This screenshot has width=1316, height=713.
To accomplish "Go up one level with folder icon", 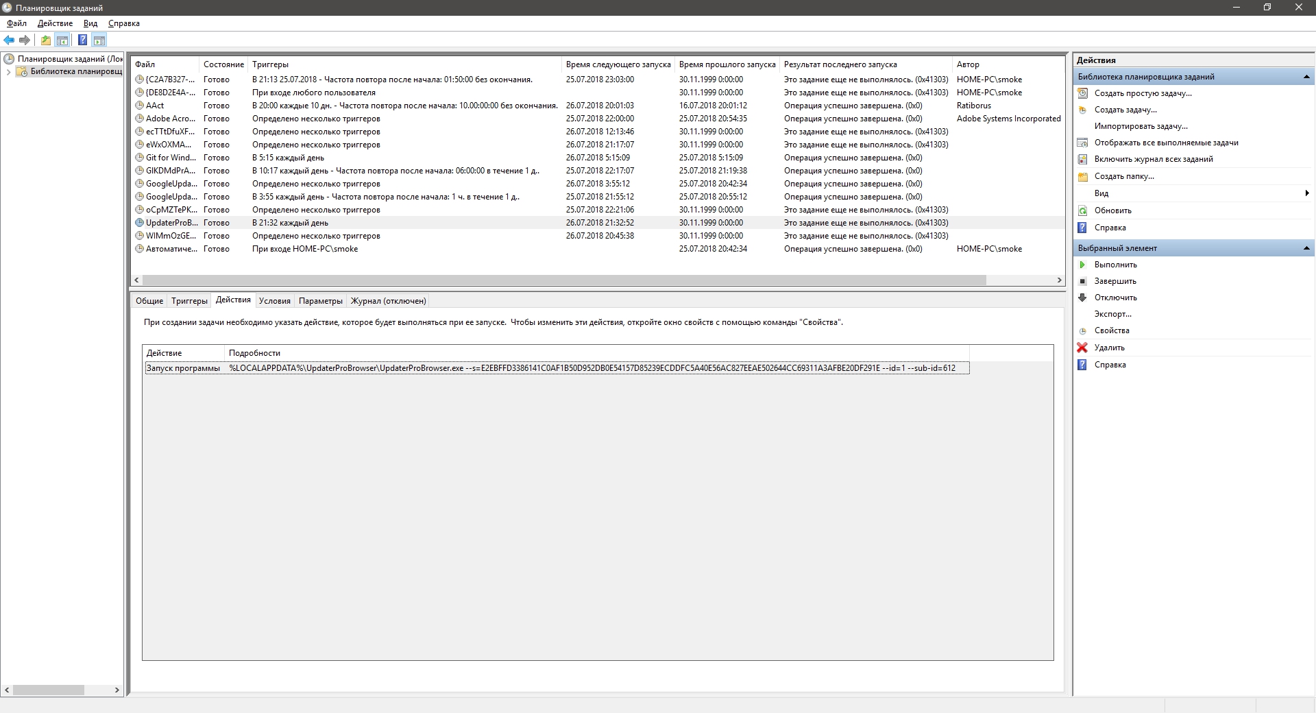I will click(x=45, y=40).
